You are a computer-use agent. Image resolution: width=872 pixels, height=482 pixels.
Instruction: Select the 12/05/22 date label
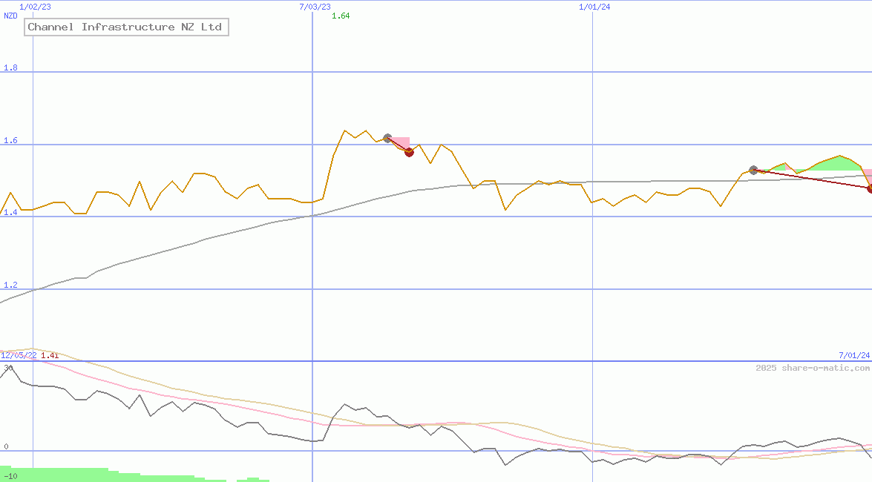(17, 354)
